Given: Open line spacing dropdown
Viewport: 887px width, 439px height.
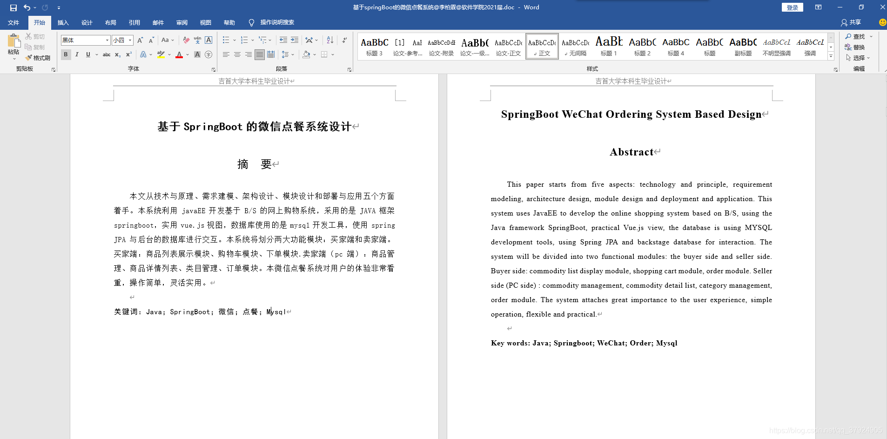Looking at the screenshot, I should coord(288,54).
